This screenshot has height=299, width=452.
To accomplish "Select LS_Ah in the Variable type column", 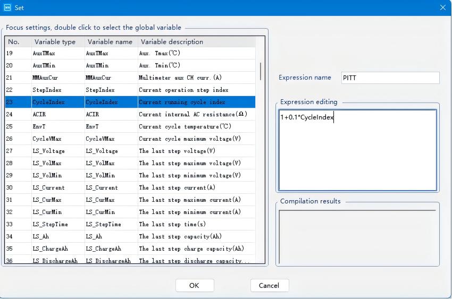I will click(x=57, y=236).
